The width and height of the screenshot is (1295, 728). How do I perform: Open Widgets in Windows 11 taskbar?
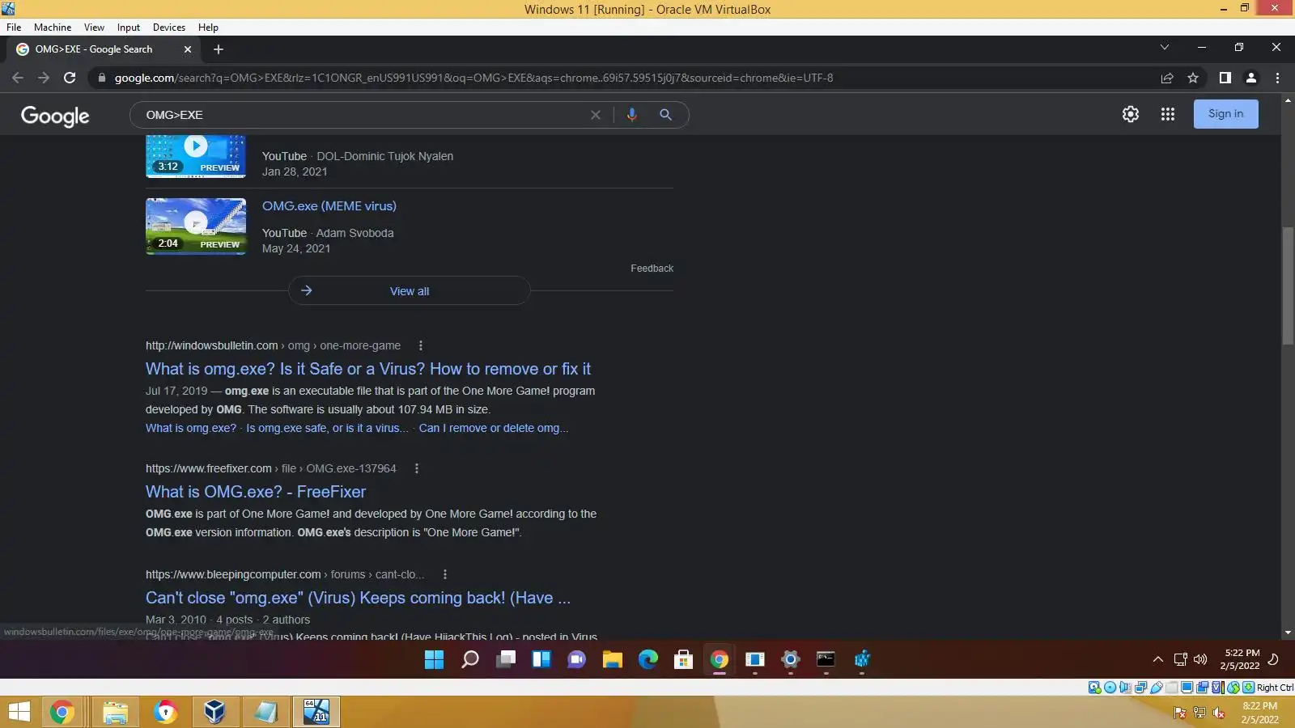click(x=541, y=660)
